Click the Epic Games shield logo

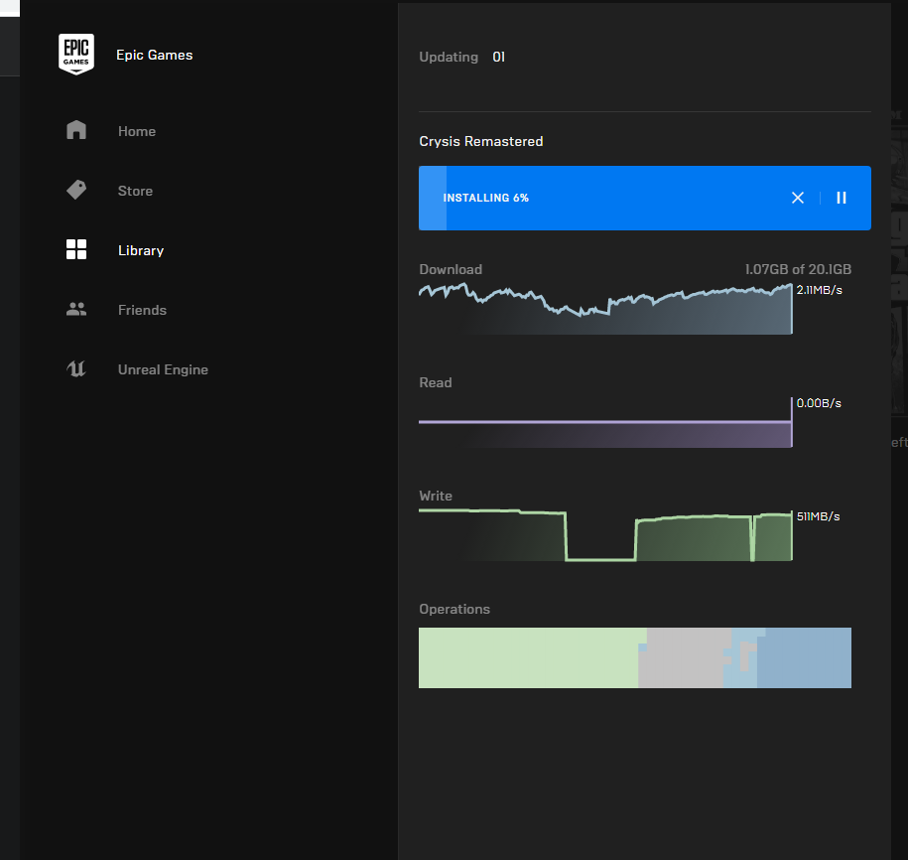click(76, 54)
